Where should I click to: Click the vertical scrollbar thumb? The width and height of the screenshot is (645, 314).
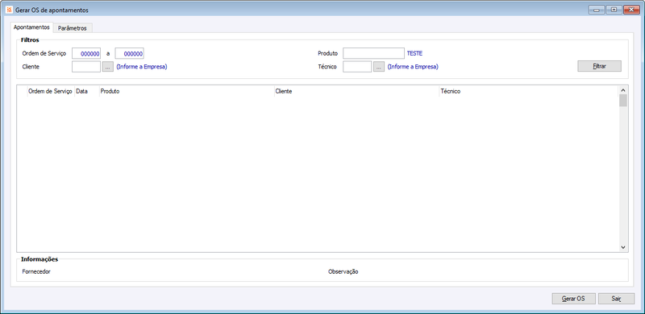point(622,101)
